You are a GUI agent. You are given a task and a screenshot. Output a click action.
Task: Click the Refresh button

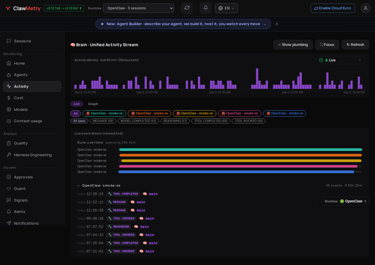click(x=355, y=45)
